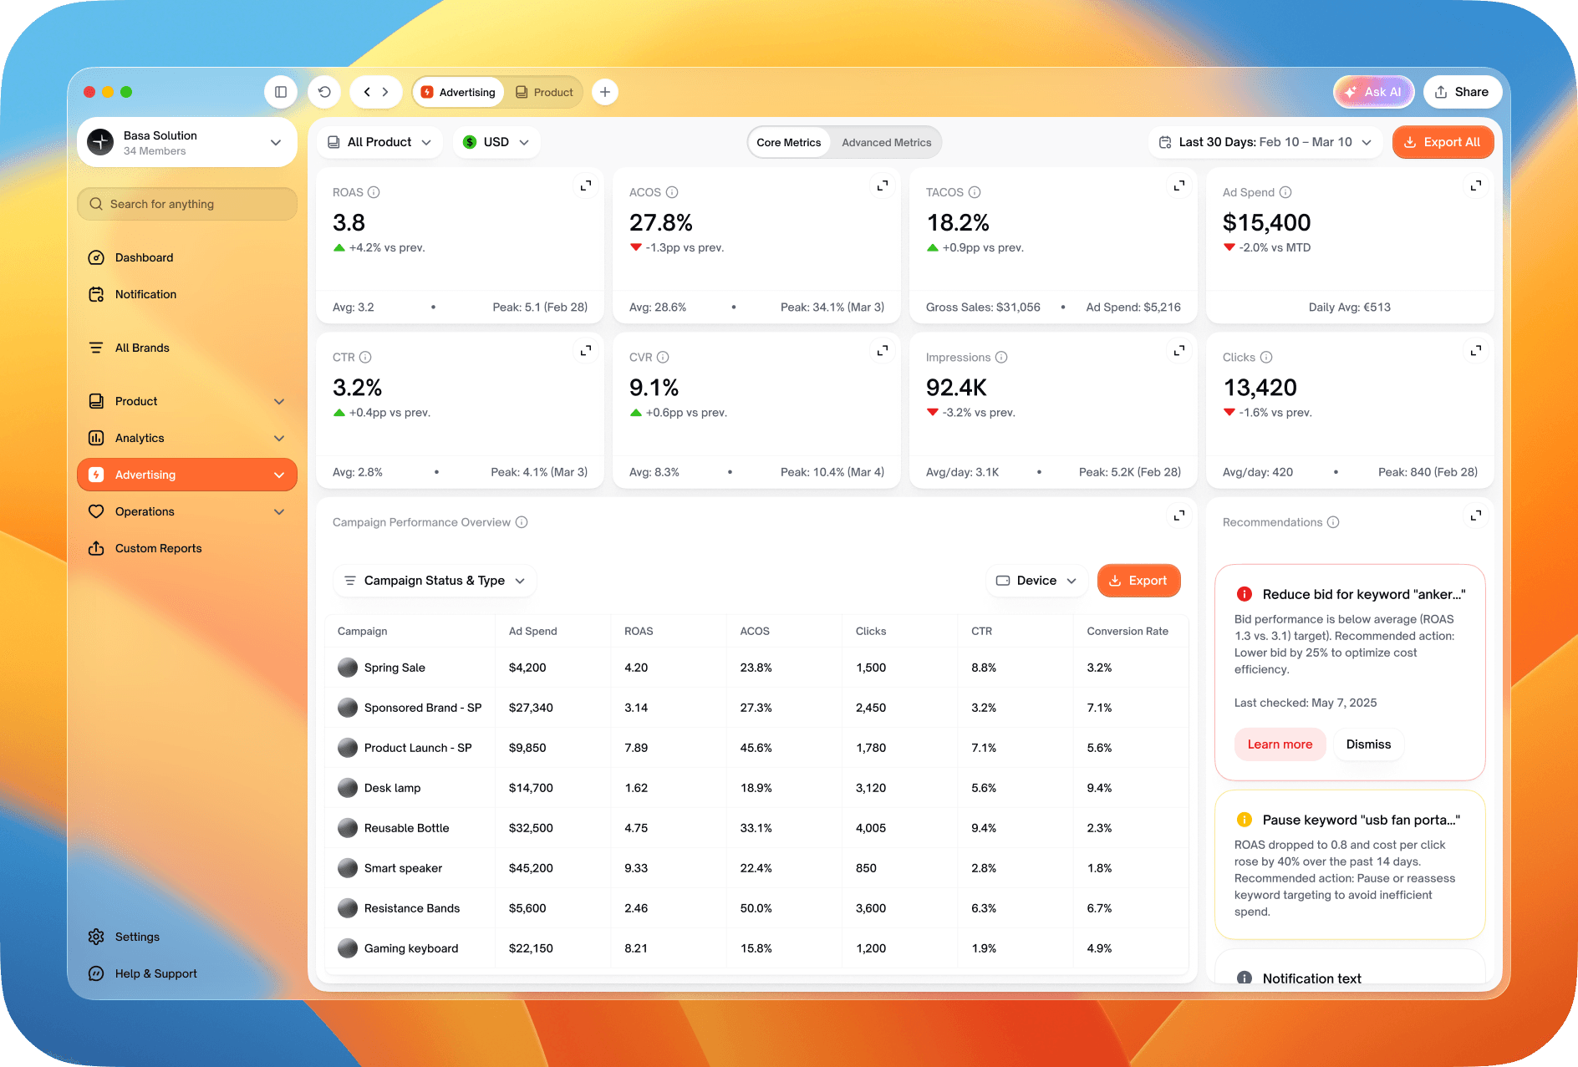Click Learn more on anker recommendation

coord(1280,744)
